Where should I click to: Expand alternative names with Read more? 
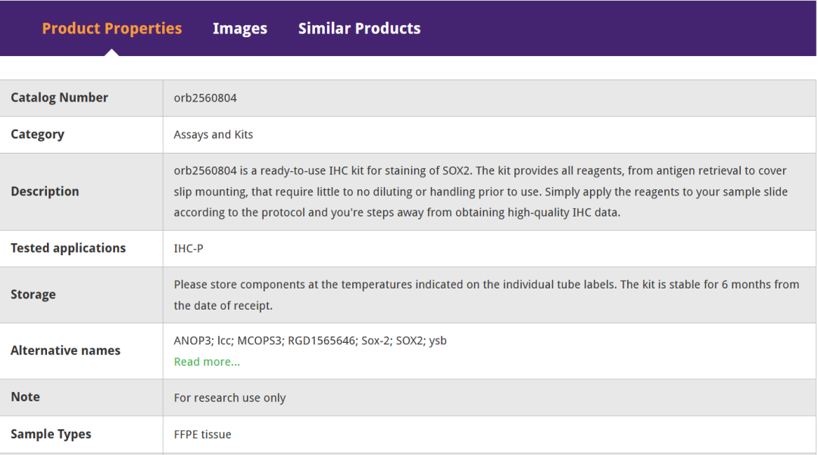pyautogui.click(x=207, y=362)
